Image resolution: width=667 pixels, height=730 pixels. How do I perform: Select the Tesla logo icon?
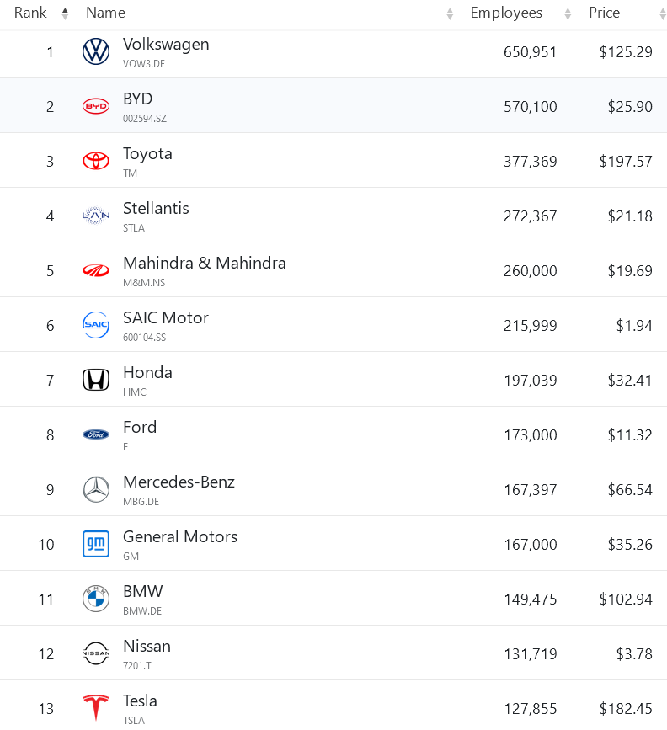(96, 708)
